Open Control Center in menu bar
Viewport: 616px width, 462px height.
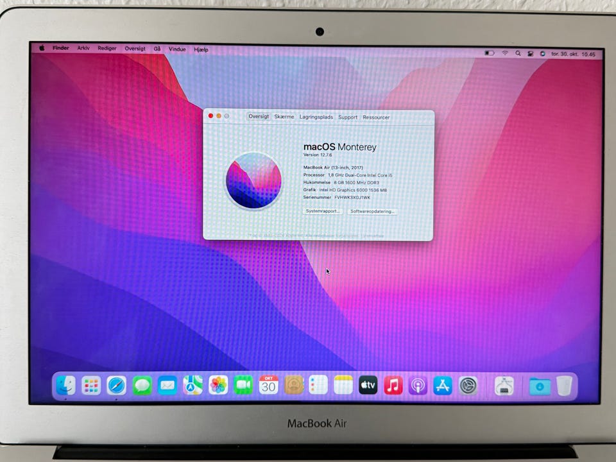[531, 54]
